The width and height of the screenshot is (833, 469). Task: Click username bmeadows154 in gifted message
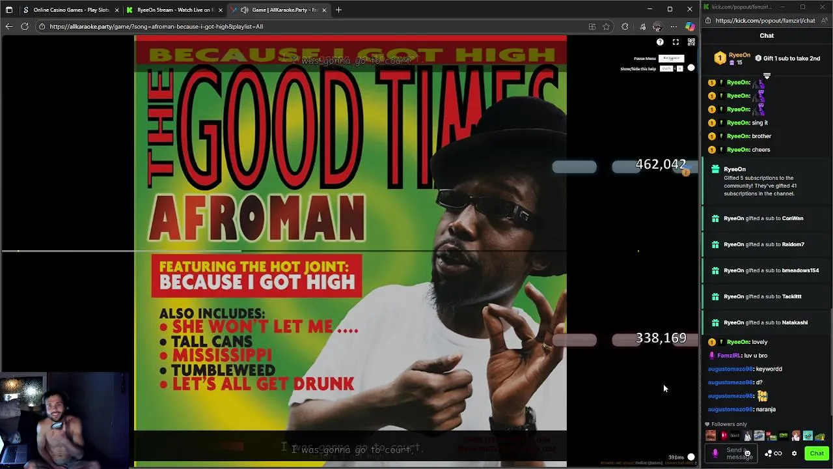point(800,270)
